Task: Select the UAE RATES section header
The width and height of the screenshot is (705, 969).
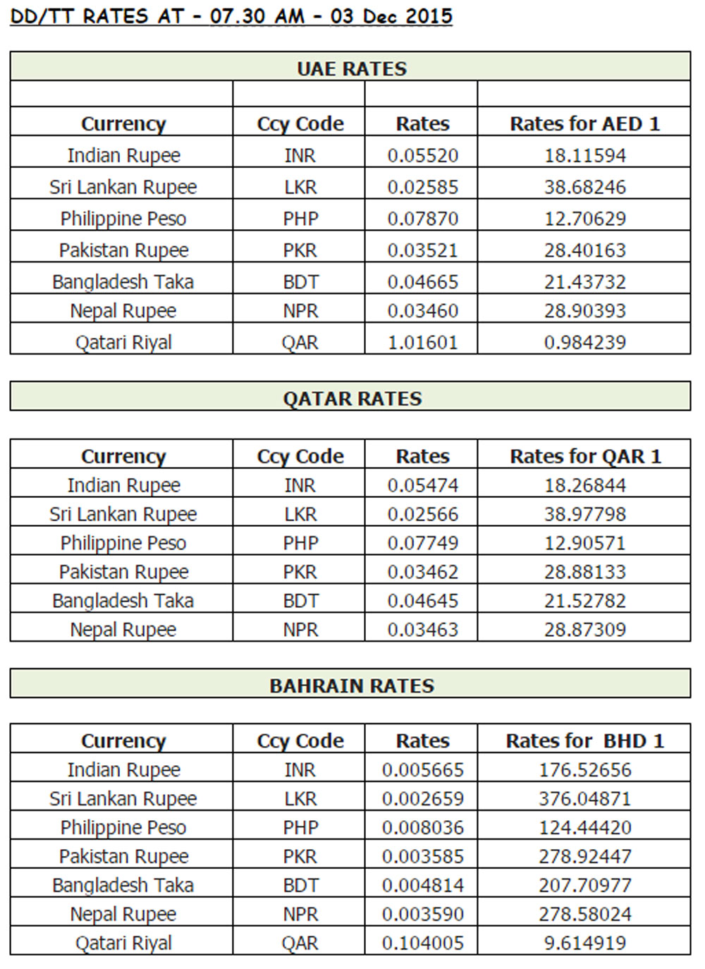Action: point(351,68)
